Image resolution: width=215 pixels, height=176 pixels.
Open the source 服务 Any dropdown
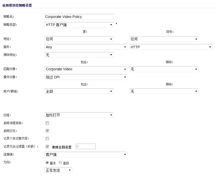tap(86, 47)
